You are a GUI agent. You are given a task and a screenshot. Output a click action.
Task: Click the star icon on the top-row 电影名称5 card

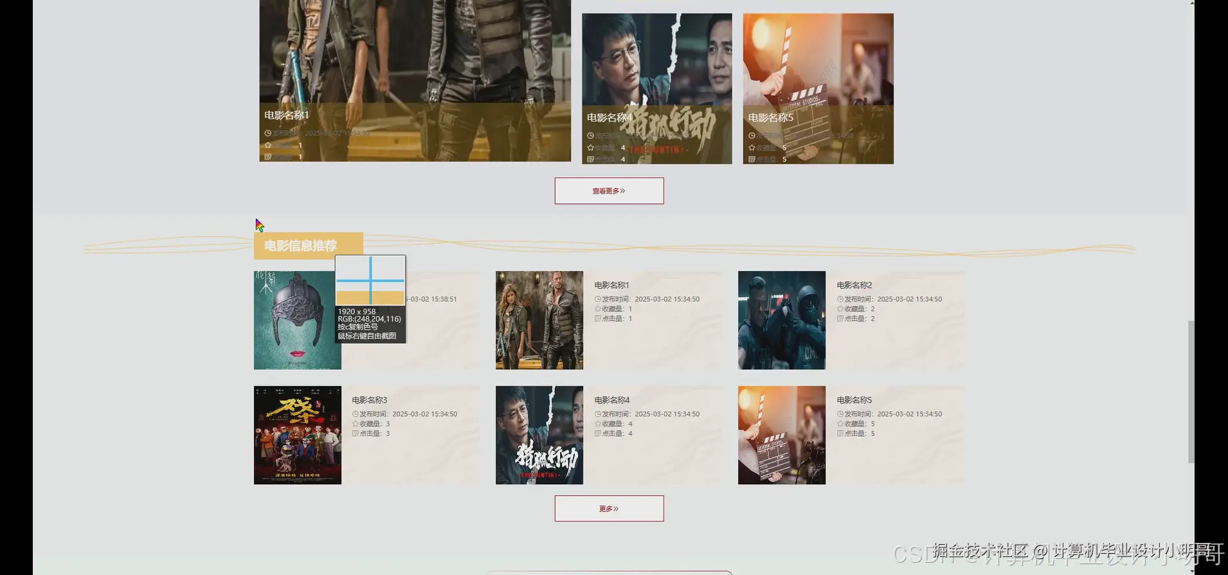point(752,148)
